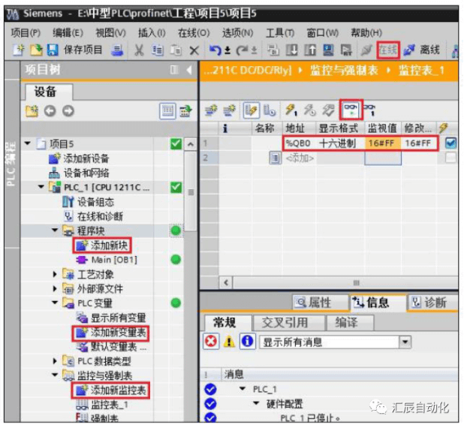Switch to the 交叉引用 tab
464x428 pixels.
pyautogui.click(x=288, y=323)
